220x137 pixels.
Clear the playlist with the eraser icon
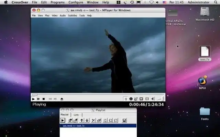point(99,120)
